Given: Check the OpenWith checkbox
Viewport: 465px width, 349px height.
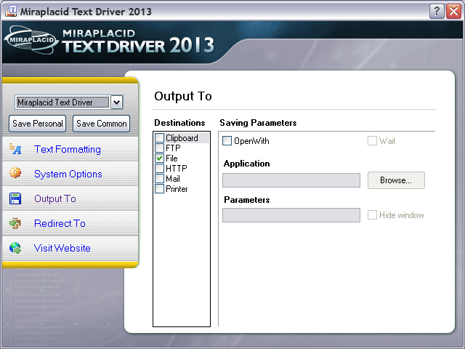Looking at the screenshot, I should [x=227, y=140].
